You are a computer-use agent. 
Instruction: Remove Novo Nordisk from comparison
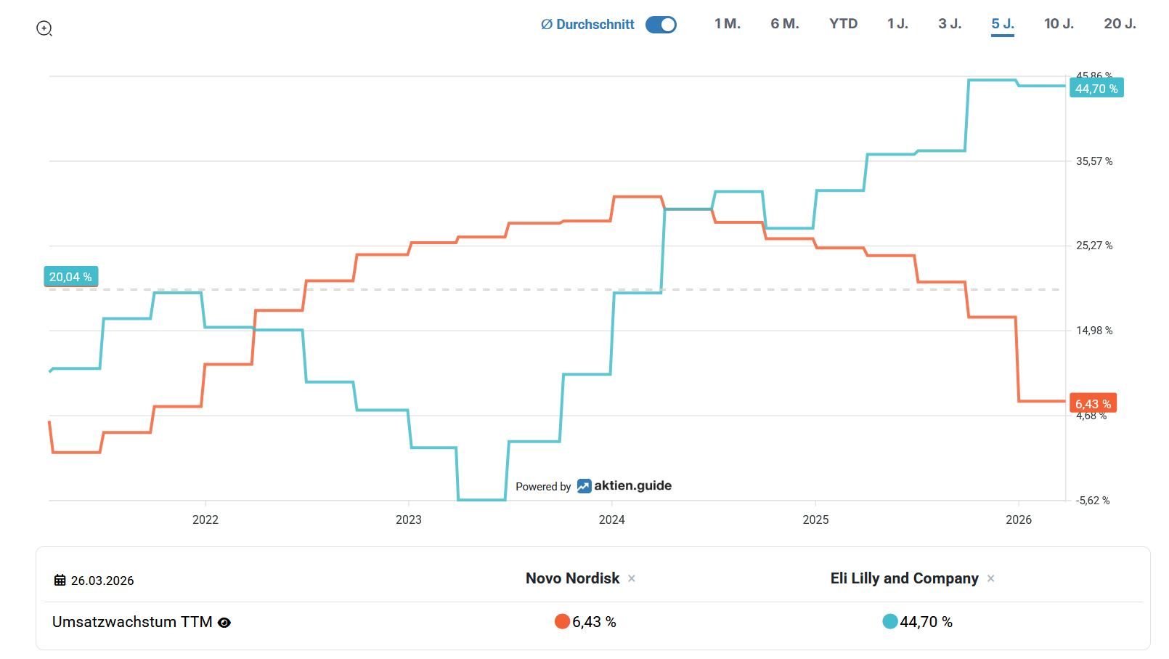click(632, 579)
